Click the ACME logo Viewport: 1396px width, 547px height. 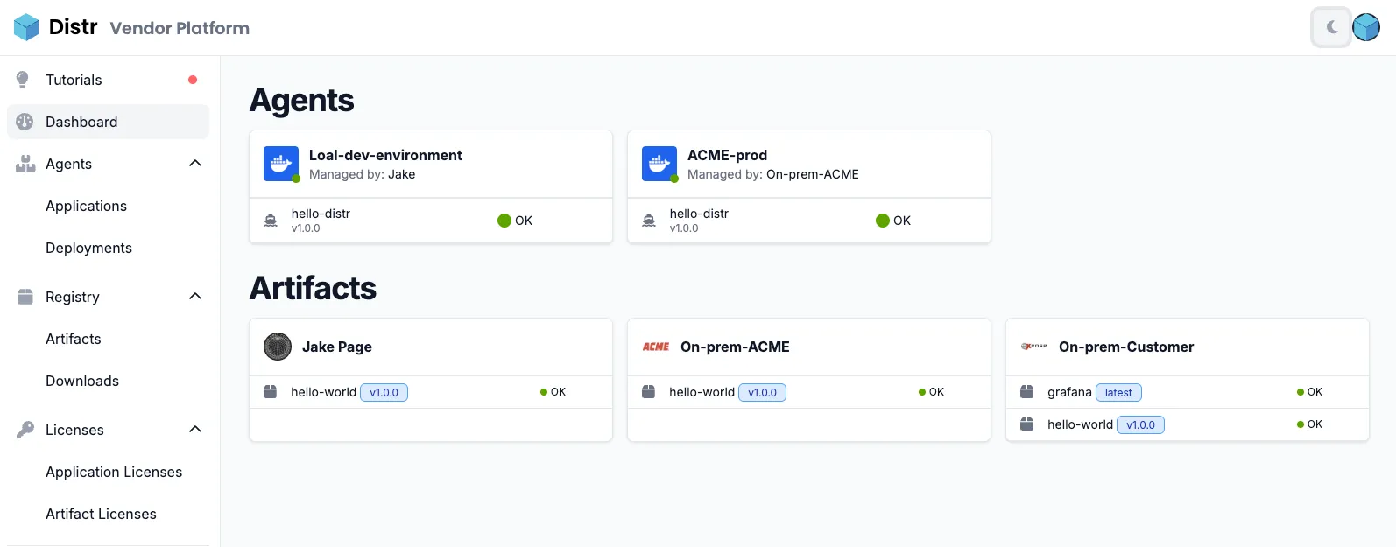tap(656, 347)
